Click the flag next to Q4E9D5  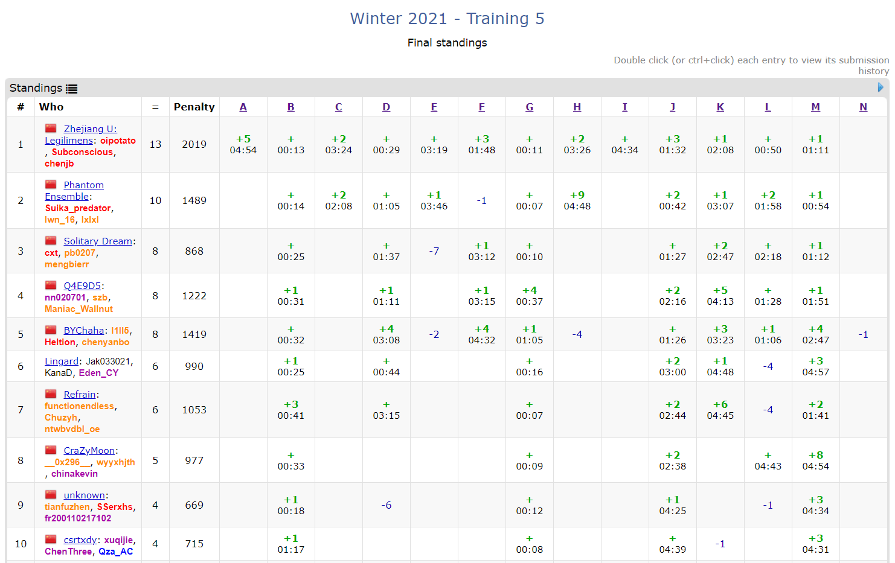pyautogui.click(x=51, y=285)
